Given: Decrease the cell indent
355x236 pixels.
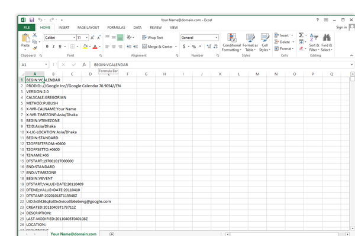Looking at the screenshot, I should tap(129, 47).
